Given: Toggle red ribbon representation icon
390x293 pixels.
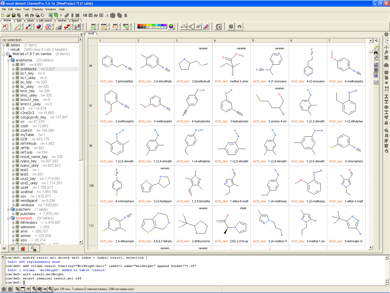Looking at the screenshot, I should [67, 27].
